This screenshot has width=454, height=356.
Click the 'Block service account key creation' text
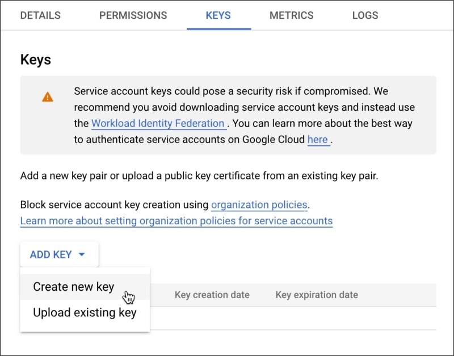click(113, 204)
